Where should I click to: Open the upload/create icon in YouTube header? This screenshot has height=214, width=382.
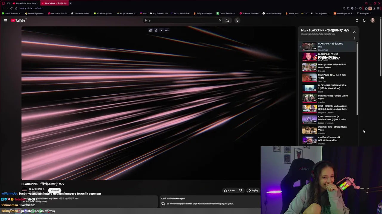click(357, 20)
